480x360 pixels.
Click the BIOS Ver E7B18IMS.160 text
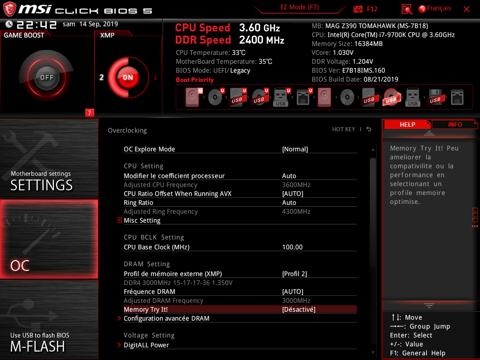pos(348,70)
